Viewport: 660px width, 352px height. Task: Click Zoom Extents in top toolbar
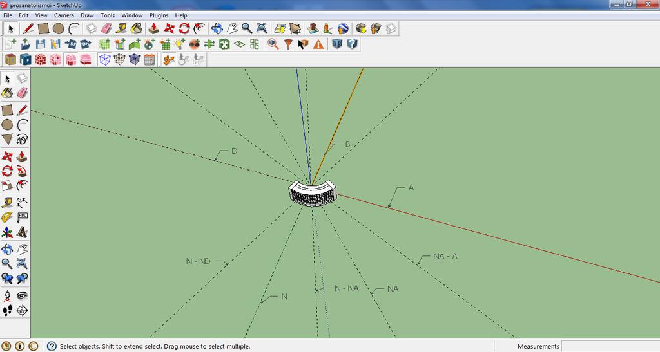point(262,28)
